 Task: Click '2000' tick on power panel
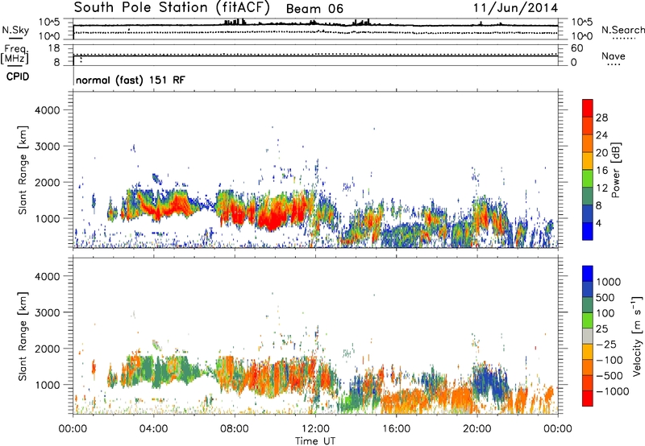point(48,182)
